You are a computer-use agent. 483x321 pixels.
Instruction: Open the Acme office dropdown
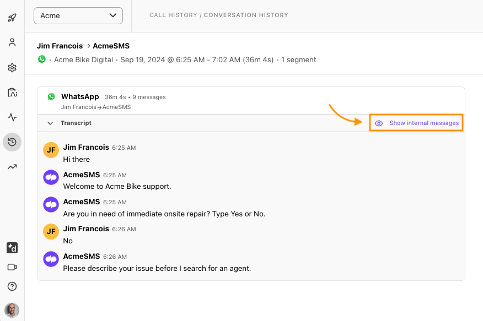pos(78,15)
